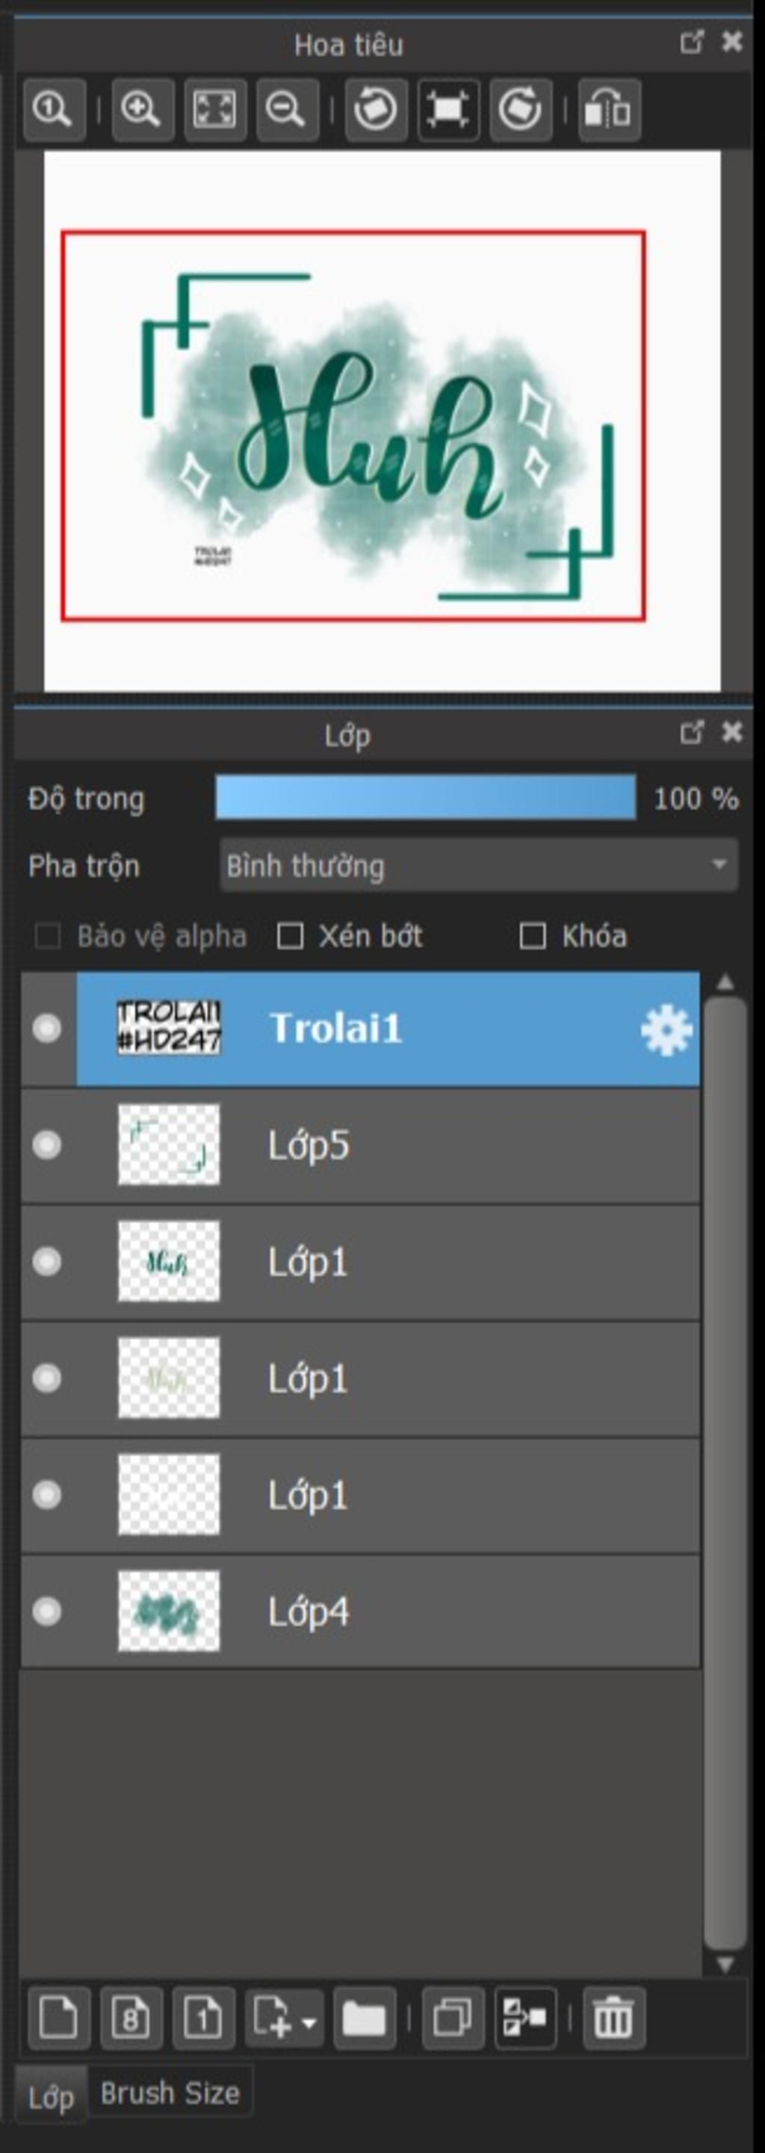765x2153 pixels.
Task: Create a new layer folder
Action: 364,2019
